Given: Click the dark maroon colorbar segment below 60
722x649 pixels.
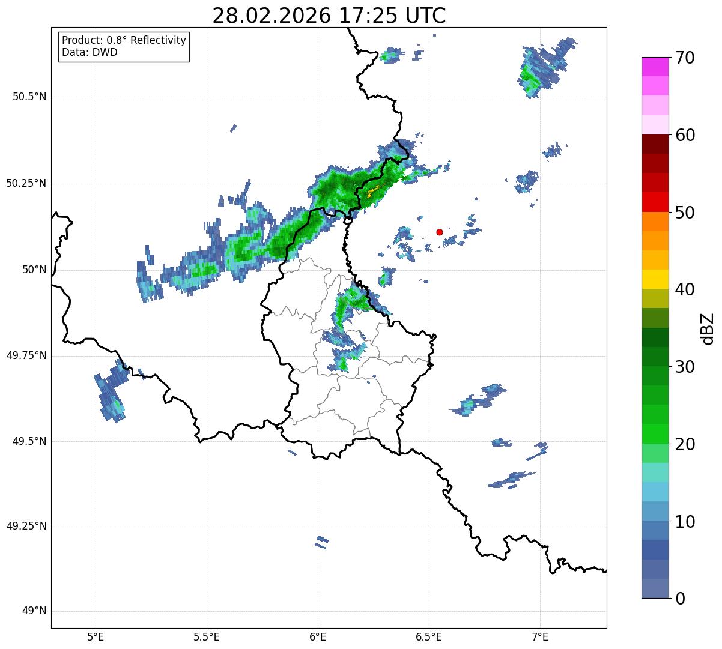Looking at the screenshot, I should (655, 144).
